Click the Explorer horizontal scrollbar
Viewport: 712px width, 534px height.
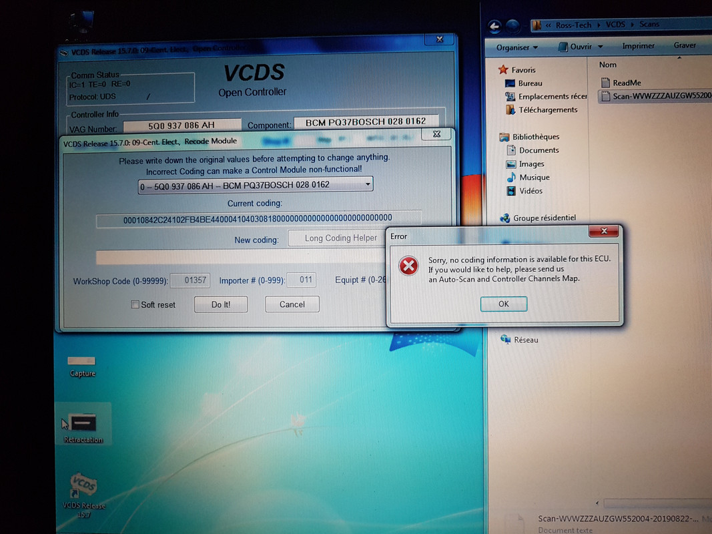point(657,503)
